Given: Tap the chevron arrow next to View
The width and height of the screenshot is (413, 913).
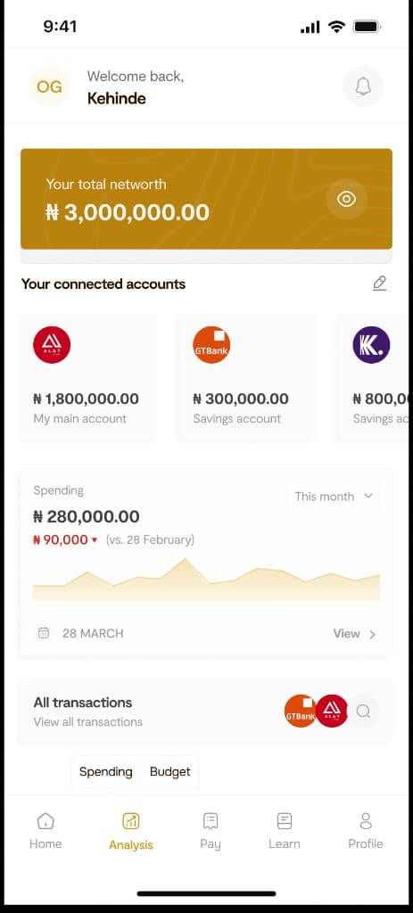Looking at the screenshot, I should coord(373,634).
